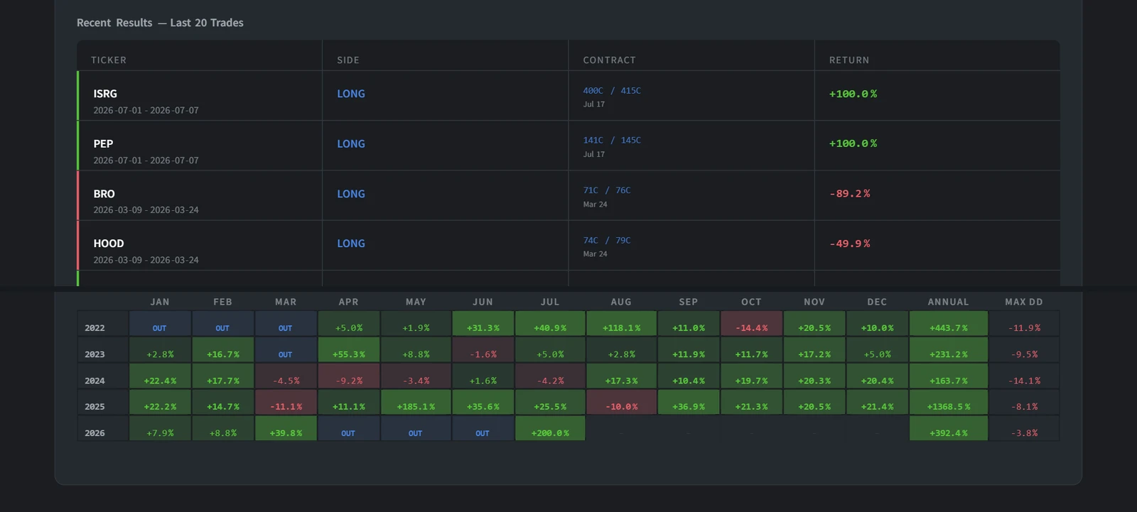The image size is (1137, 512).
Task: Click the 2022 JAN OUT cell
Action: tap(160, 324)
